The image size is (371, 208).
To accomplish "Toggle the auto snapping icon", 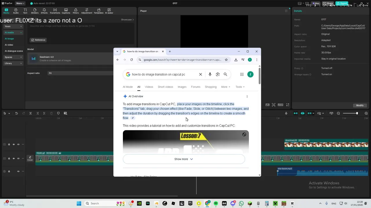I will tap(303, 113).
